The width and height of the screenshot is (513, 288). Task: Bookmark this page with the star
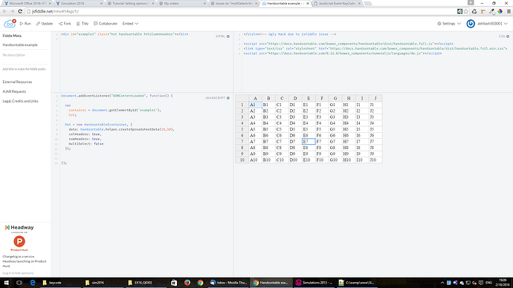tap(466, 11)
